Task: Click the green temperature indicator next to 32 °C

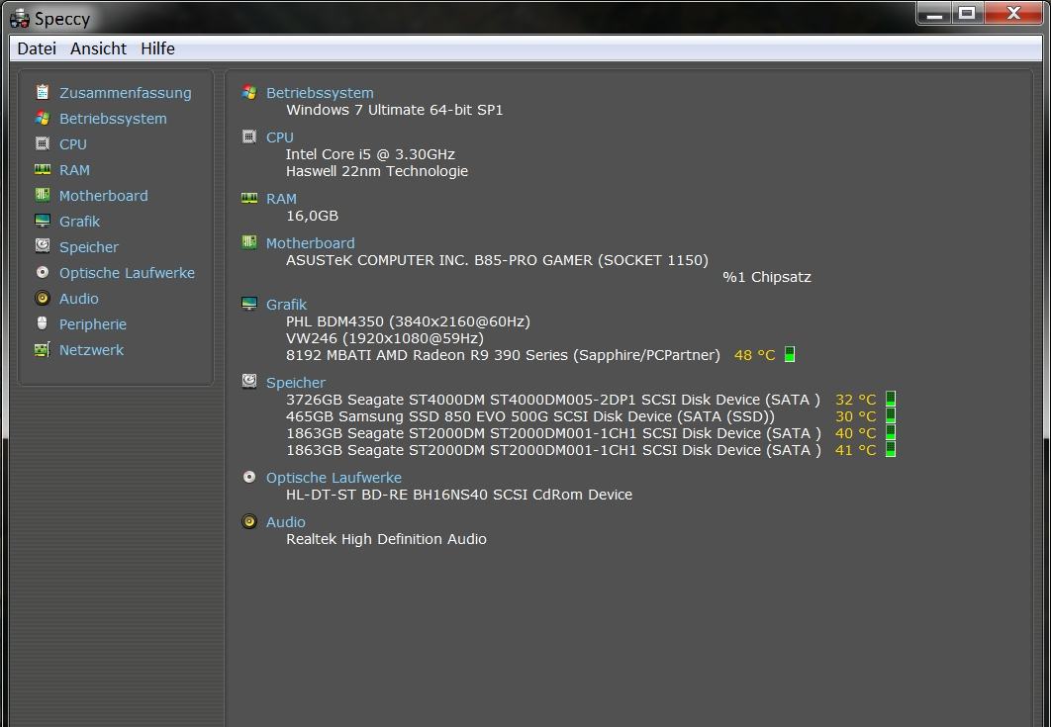Action: [x=890, y=400]
